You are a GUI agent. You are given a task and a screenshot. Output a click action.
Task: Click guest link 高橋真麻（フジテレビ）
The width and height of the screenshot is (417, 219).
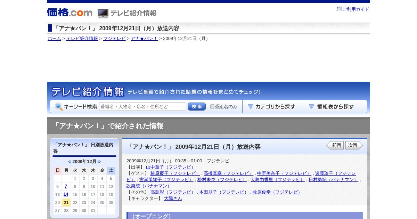228,173
